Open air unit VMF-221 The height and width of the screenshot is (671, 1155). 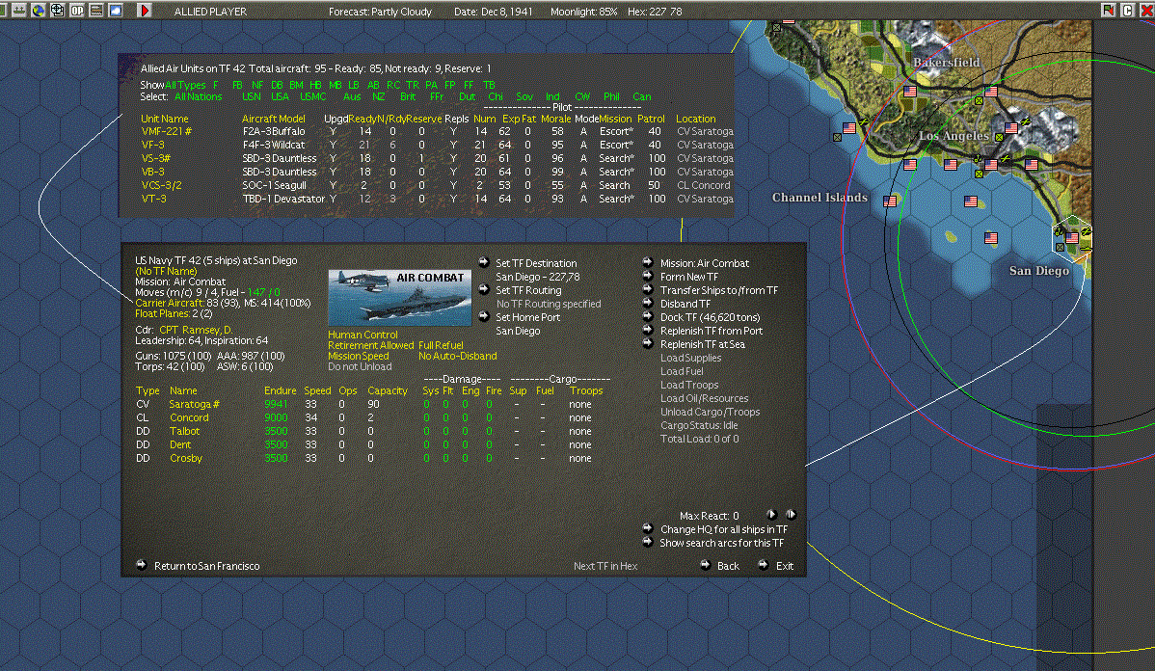167,131
